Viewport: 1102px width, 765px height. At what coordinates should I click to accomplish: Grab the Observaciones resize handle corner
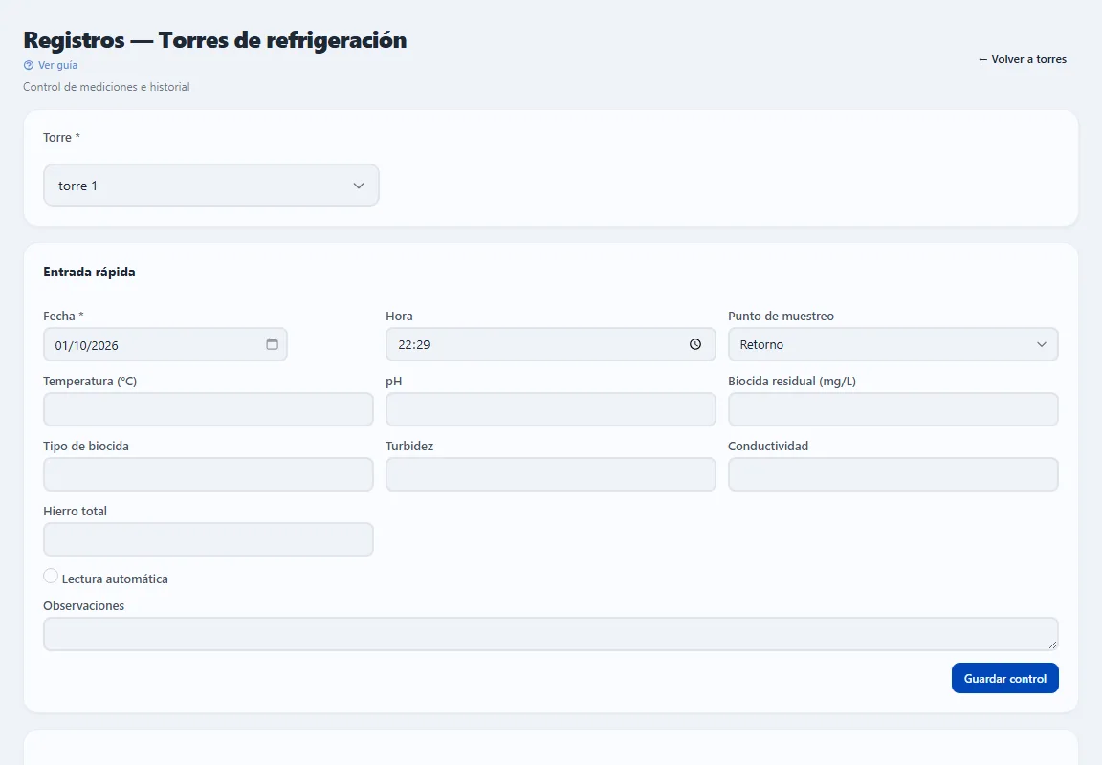click(x=1052, y=645)
